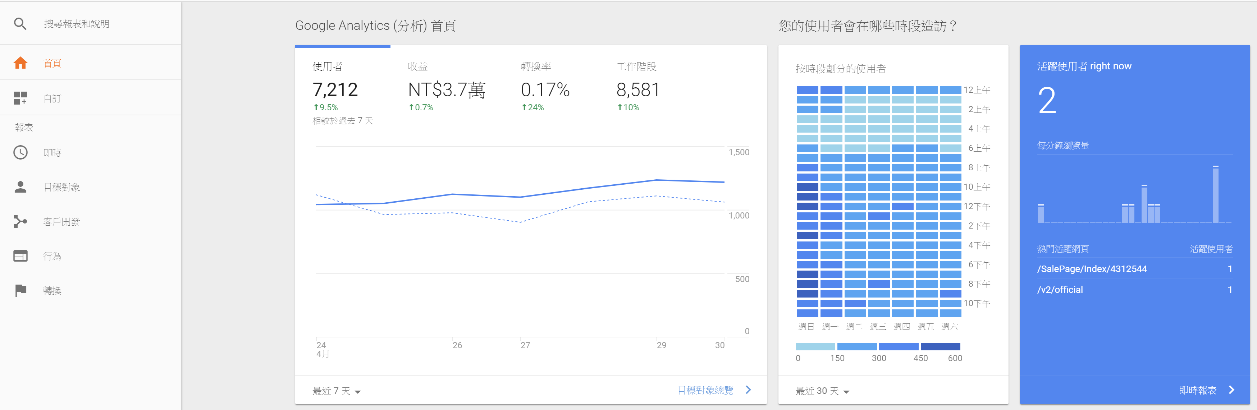
Task: Expand the 最近 30 天 date range dropdown
Action: point(822,391)
